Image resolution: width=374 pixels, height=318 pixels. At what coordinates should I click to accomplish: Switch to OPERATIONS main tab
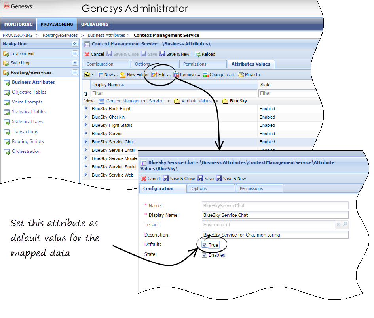[x=95, y=24]
